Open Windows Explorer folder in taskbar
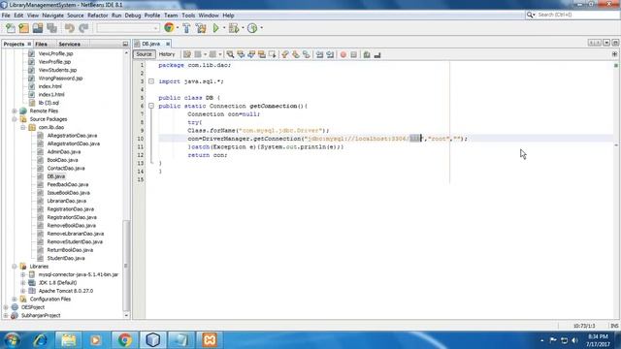Viewport: 621px width, 349px height. click(x=68, y=339)
